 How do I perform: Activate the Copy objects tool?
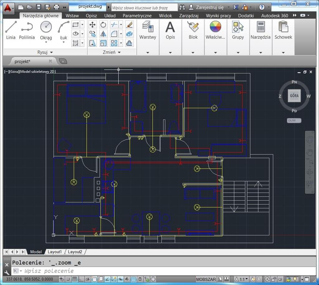[92, 34]
